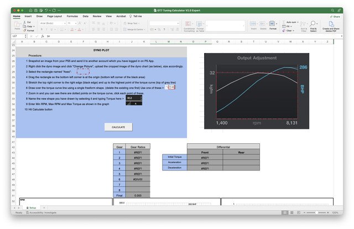Click the Paste clipboard icon
The height and width of the screenshot is (229, 354).
pyautogui.click(x=18, y=25)
